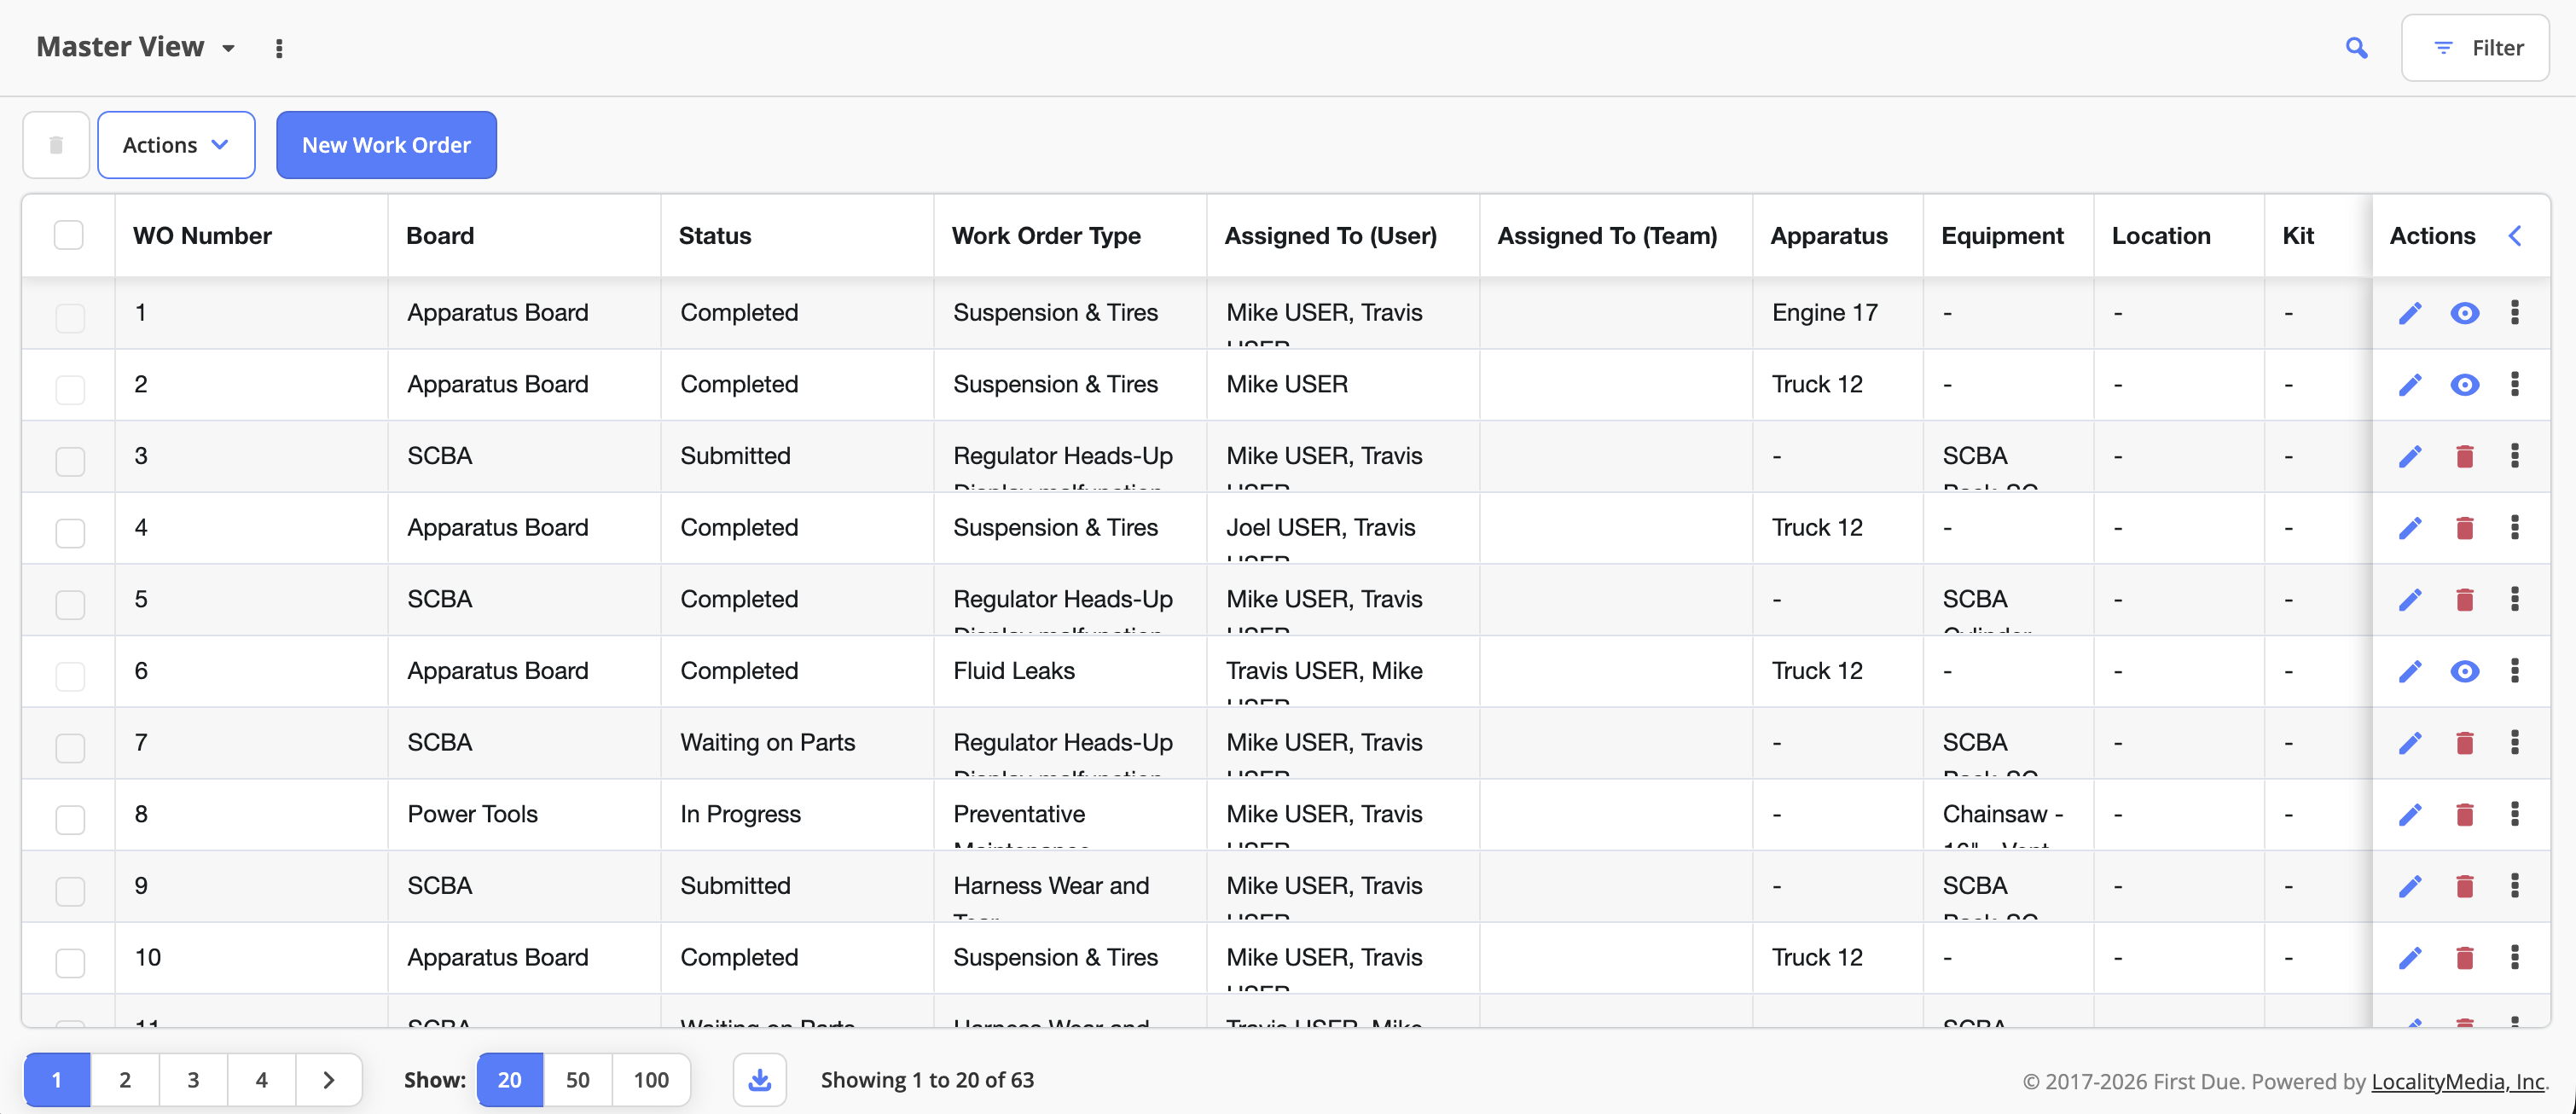Open more options for work order 3
This screenshot has width=2576, height=1114.
(2514, 456)
